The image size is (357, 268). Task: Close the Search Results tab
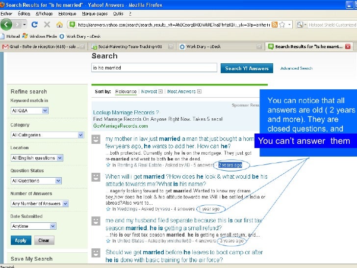tap(348, 47)
